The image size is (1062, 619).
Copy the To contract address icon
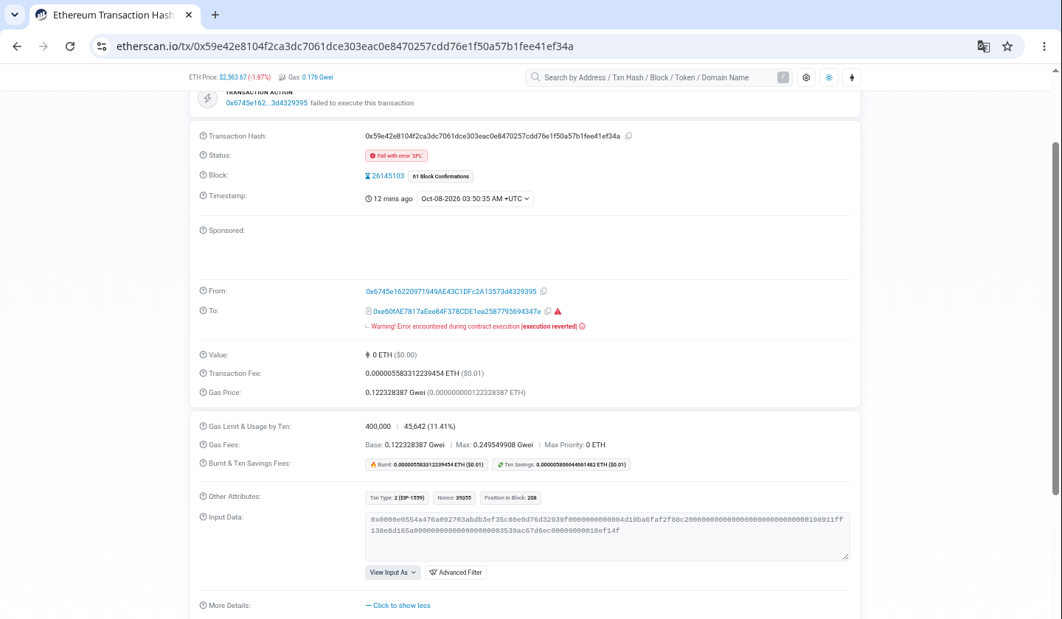(x=547, y=312)
